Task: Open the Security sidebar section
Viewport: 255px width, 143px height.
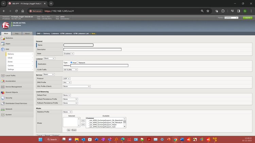Action: [x=9, y=98]
